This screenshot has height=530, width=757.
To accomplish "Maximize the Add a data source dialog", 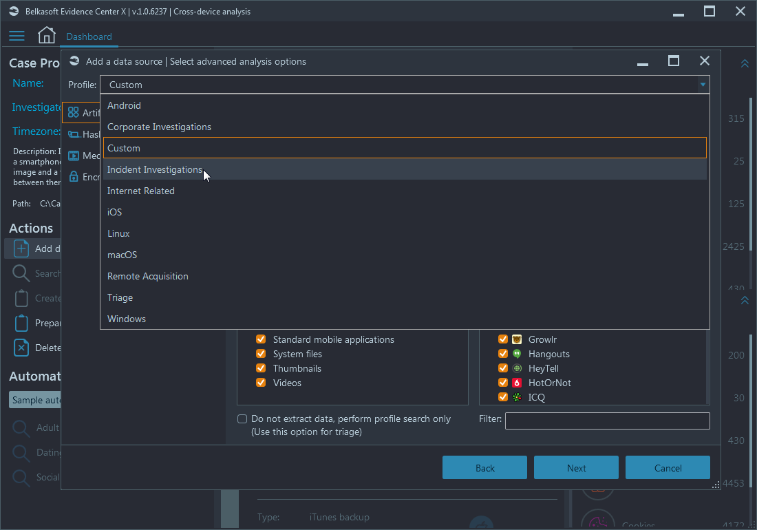I will point(674,61).
